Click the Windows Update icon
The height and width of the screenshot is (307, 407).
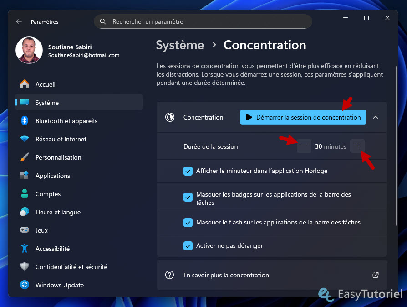tap(25, 285)
